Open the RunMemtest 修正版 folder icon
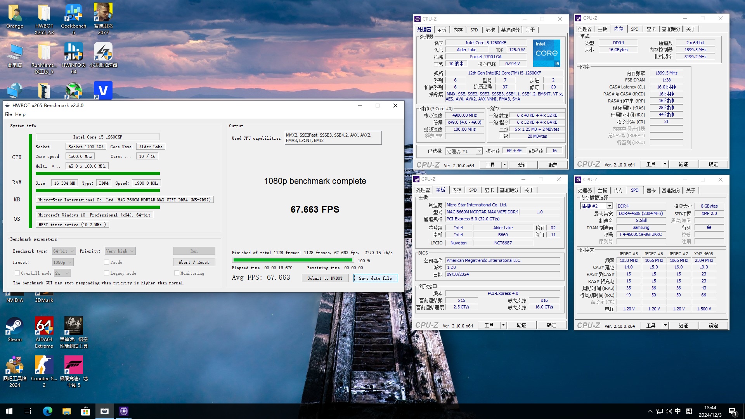745x419 pixels. (44, 58)
